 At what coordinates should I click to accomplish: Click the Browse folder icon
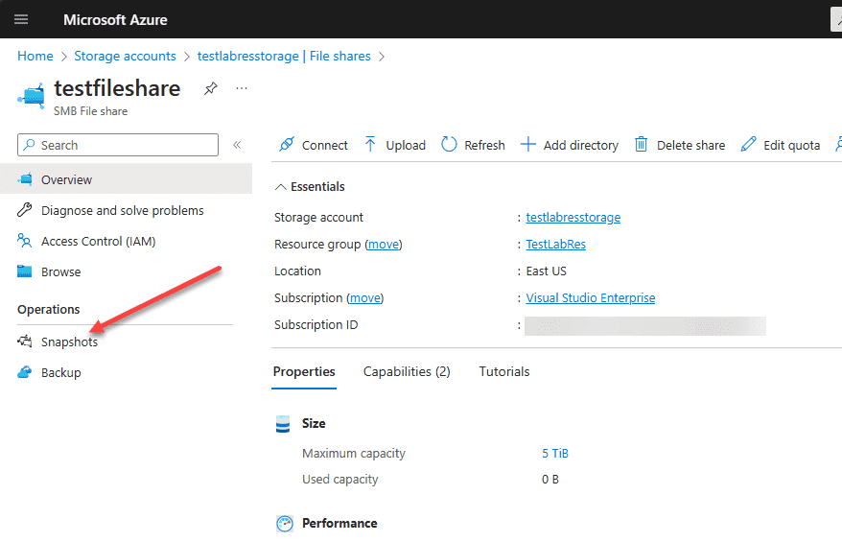coord(25,271)
